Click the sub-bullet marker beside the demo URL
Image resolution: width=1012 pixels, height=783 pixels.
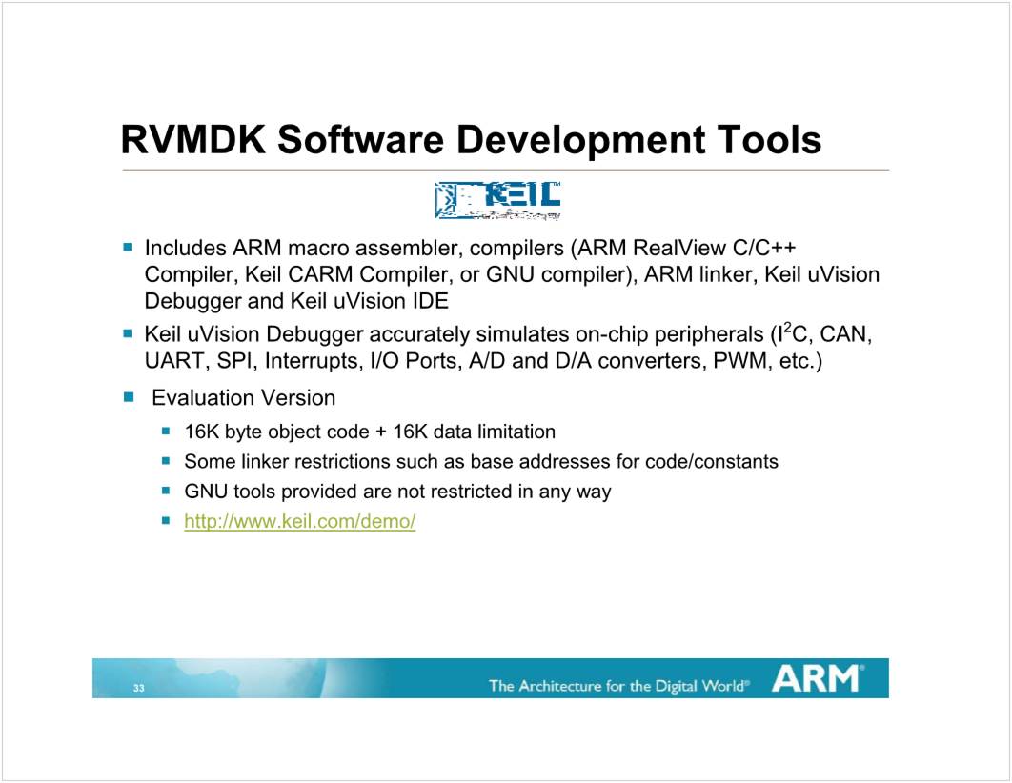pos(166,521)
